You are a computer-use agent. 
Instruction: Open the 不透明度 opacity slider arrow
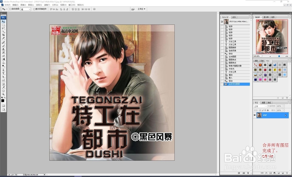click(x=284, y=106)
